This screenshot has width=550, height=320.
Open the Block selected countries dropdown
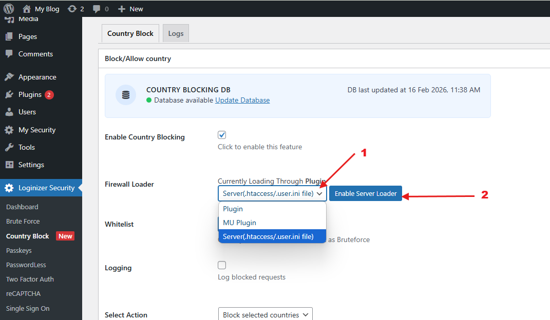click(x=265, y=315)
